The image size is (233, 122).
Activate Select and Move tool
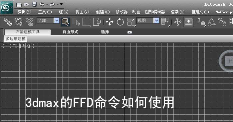click(110, 22)
